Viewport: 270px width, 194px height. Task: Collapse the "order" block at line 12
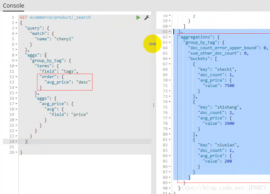pyautogui.click(x=16, y=77)
